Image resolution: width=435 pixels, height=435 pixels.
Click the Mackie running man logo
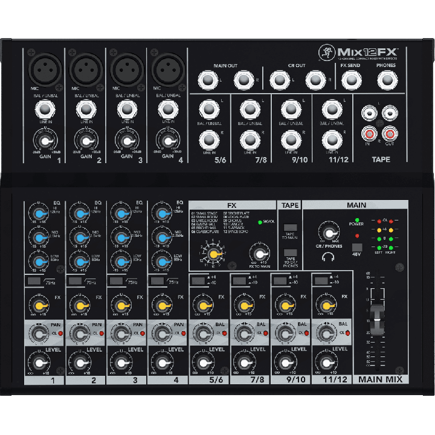click(327, 52)
